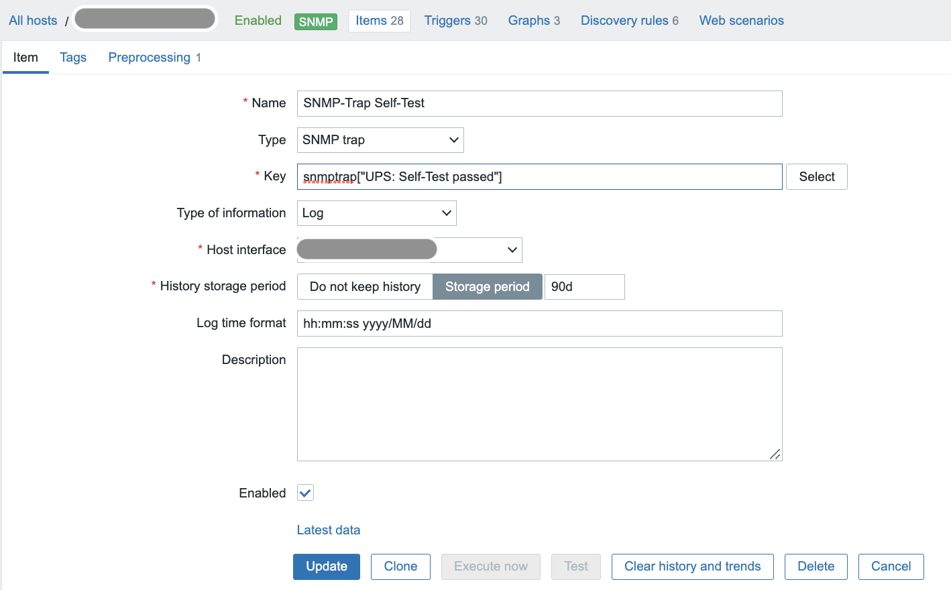This screenshot has height=590, width=951.
Task: Go to Triggers list
Action: [x=455, y=21]
